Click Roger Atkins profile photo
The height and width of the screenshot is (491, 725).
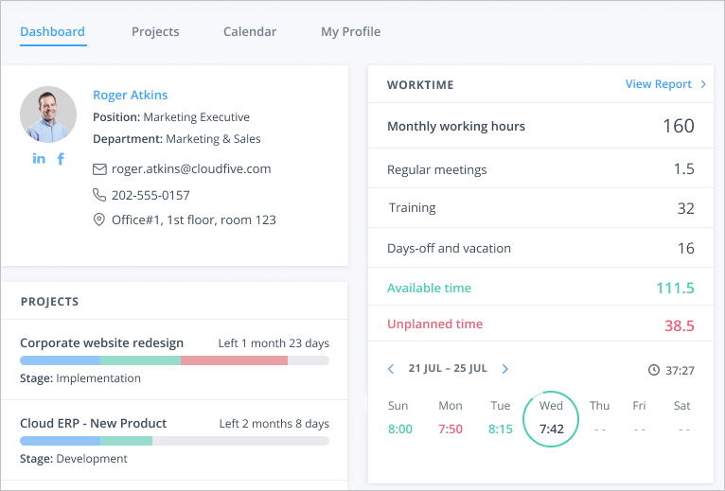click(x=48, y=114)
